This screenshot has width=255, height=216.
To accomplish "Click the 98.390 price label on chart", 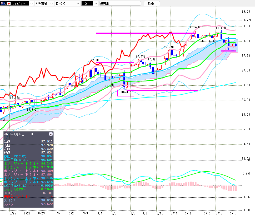I will point(221,28).
